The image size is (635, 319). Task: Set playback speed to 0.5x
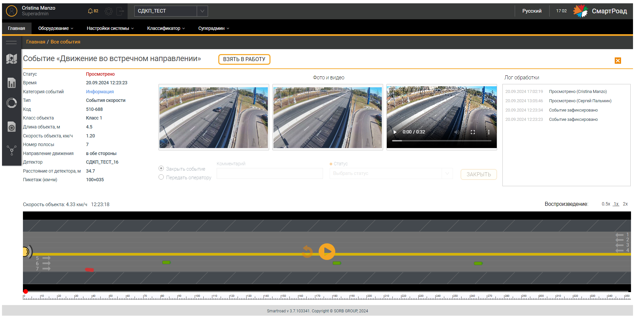pyautogui.click(x=606, y=204)
